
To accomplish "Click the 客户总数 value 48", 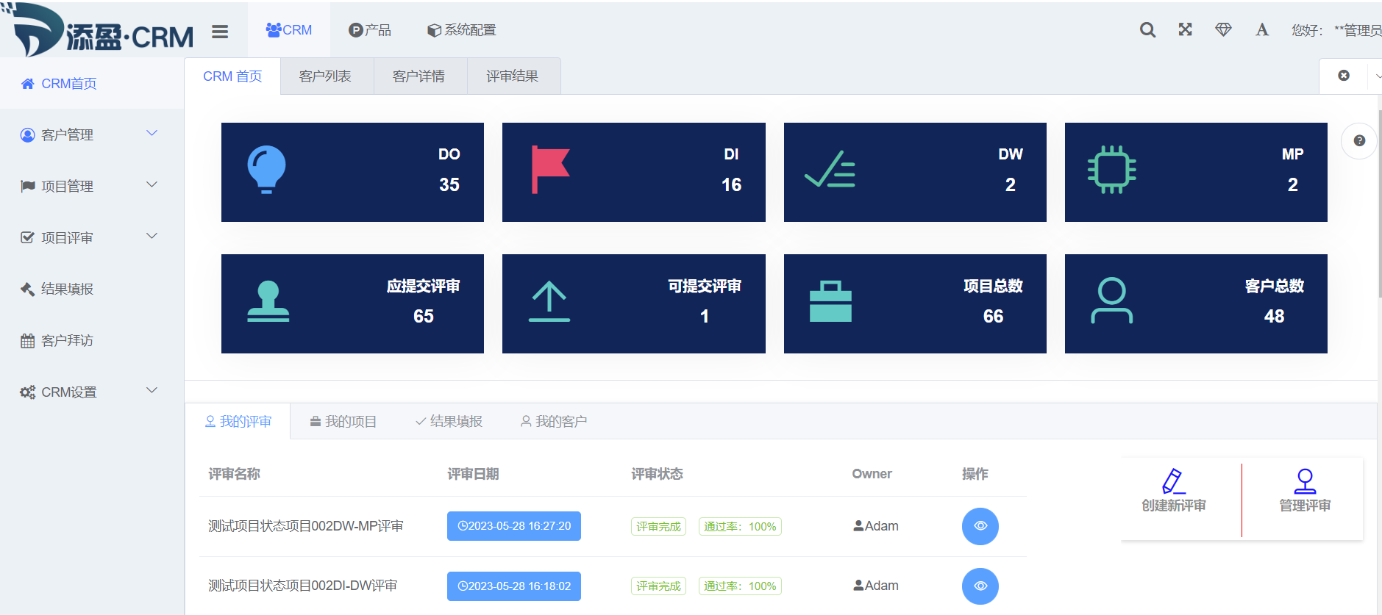I will click(1274, 316).
